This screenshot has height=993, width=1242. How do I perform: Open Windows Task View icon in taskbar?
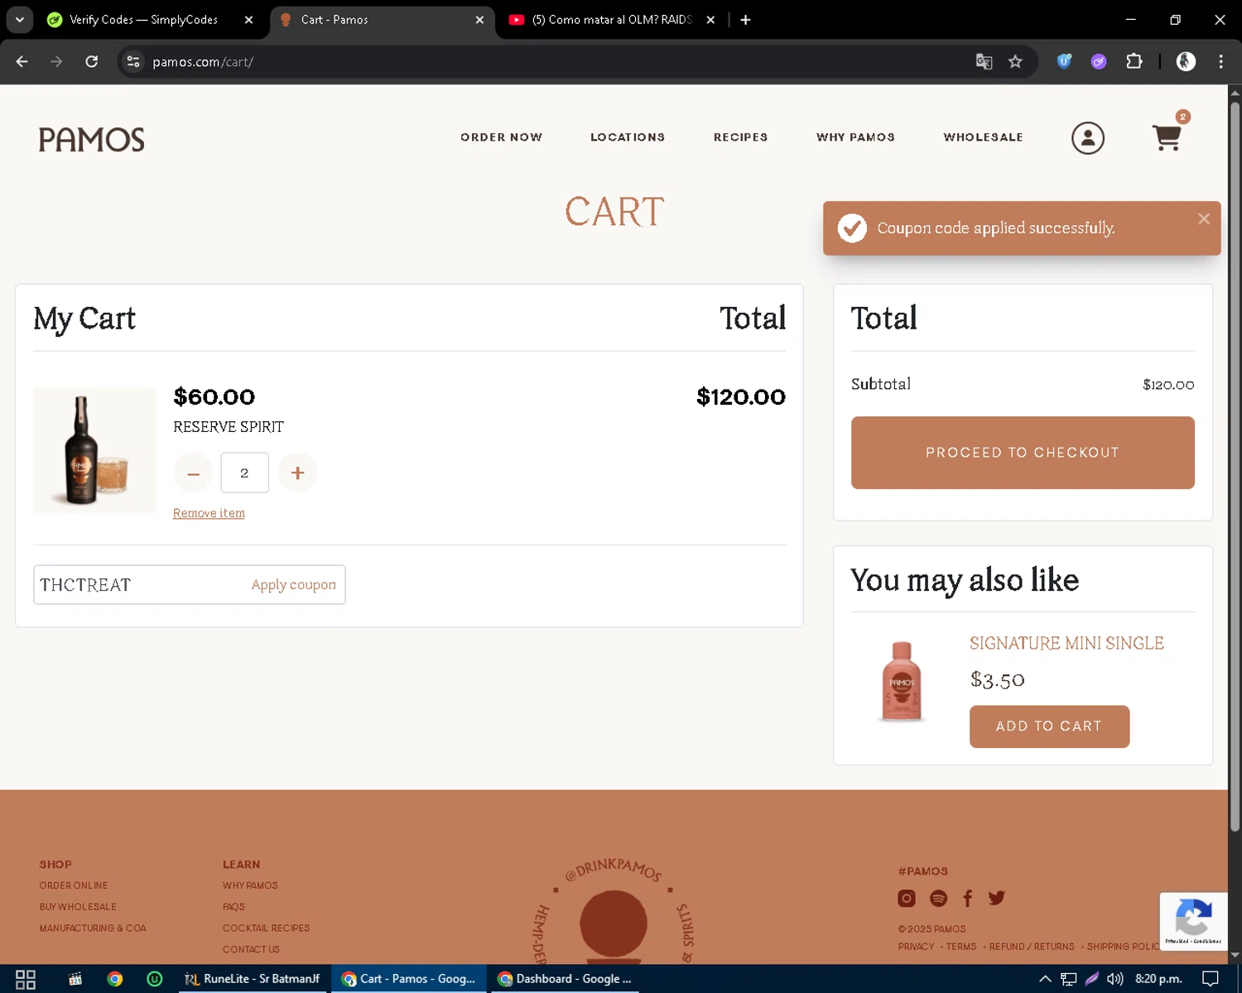coord(26,979)
